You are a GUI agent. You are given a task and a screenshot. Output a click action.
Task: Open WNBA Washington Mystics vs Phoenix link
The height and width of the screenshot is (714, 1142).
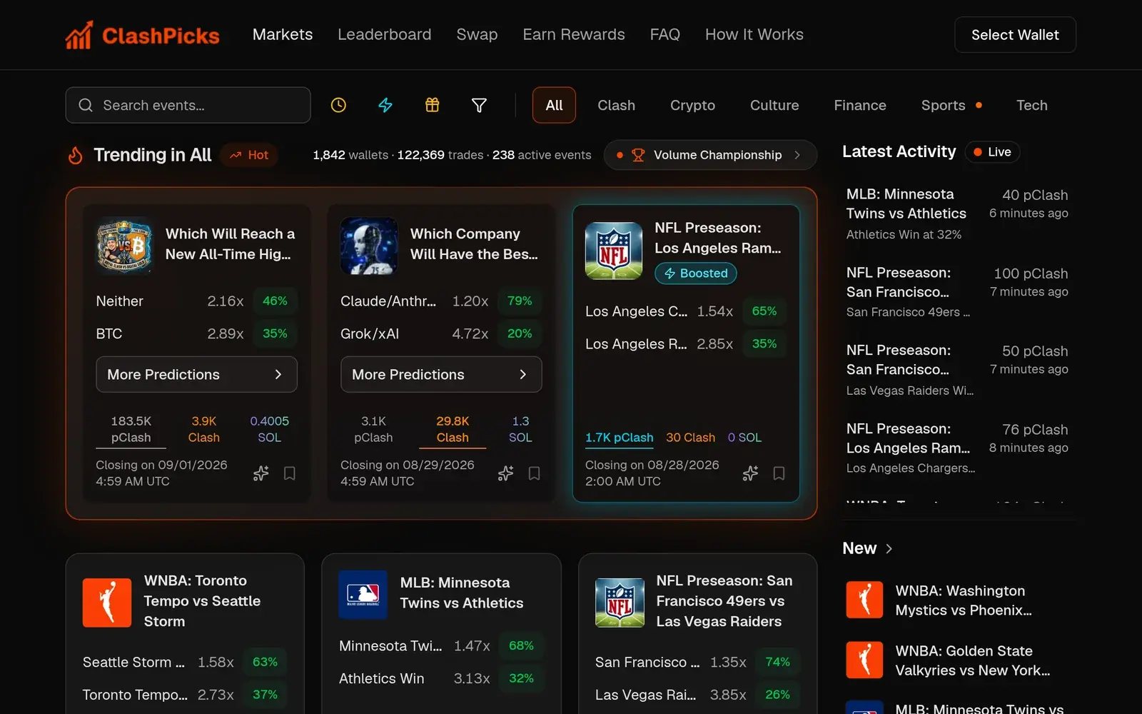pos(964,600)
